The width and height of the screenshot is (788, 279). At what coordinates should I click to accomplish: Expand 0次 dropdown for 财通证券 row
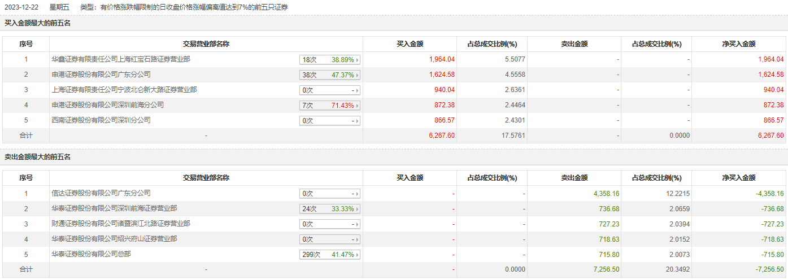tap(330, 224)
